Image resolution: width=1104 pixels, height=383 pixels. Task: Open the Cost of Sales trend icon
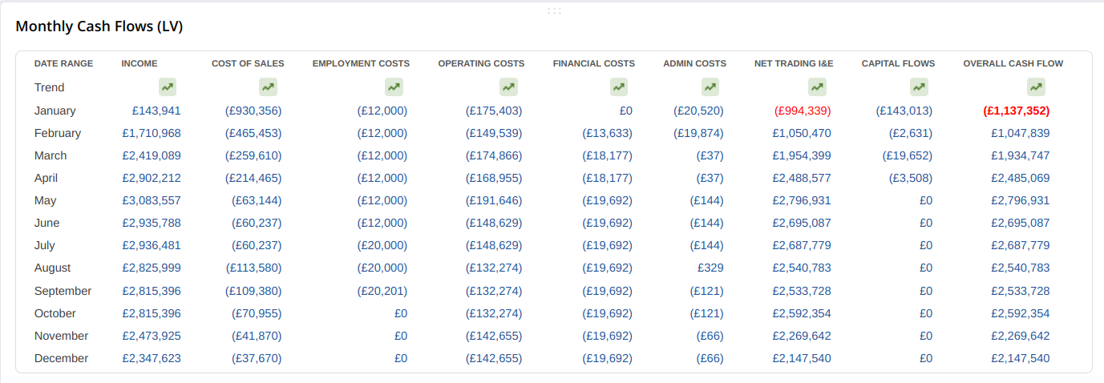click(x=268, y=87)
